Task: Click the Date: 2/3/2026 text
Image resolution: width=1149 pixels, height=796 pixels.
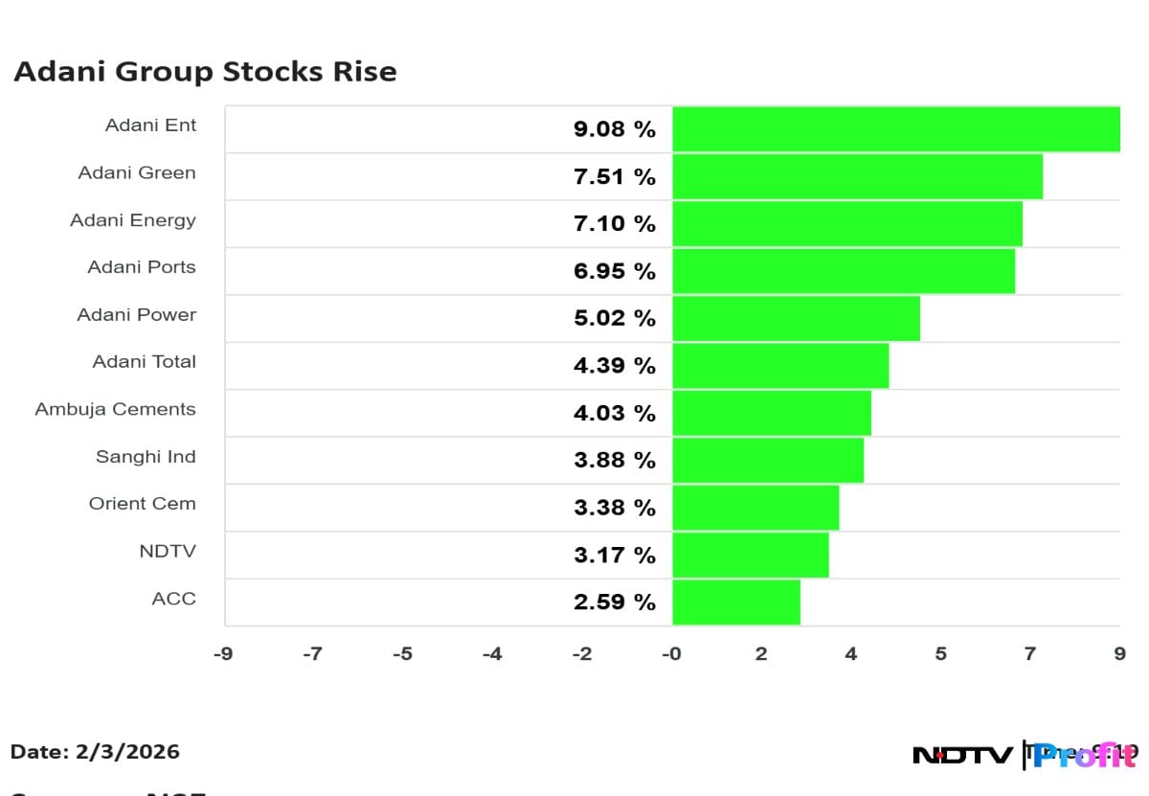Action: [95, 752]
